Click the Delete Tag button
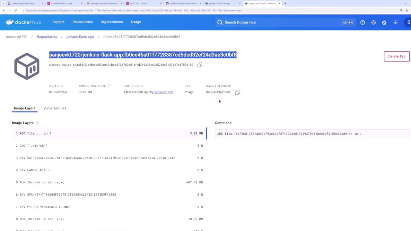This screenshot has width=411, height=231. pos(397,56)
